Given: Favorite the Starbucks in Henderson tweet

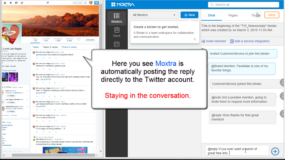Looking at the screenshot, I should [x=49, y=69].
